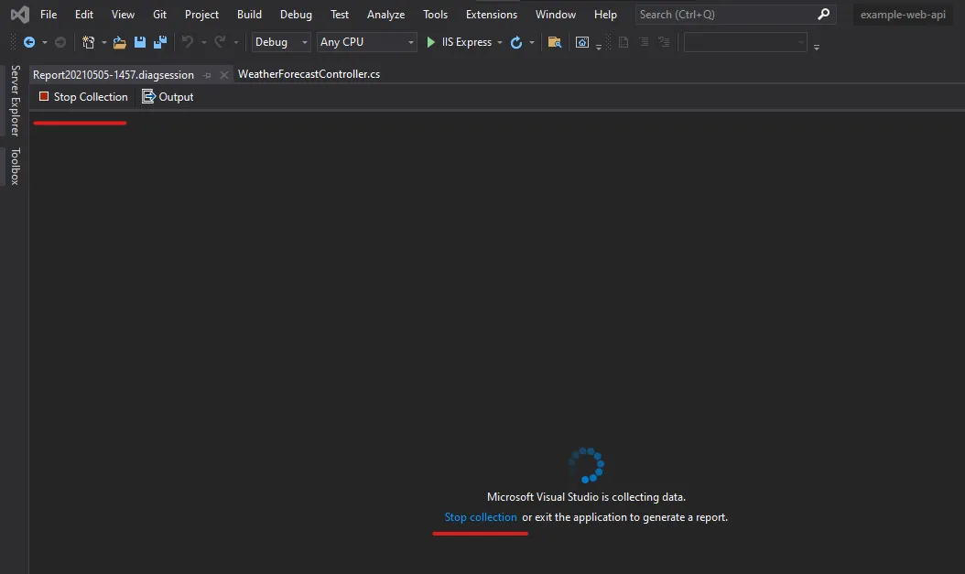The image size is (965, 574).
Task: Open the Toolbox side panel
Action: pos(15,166)
